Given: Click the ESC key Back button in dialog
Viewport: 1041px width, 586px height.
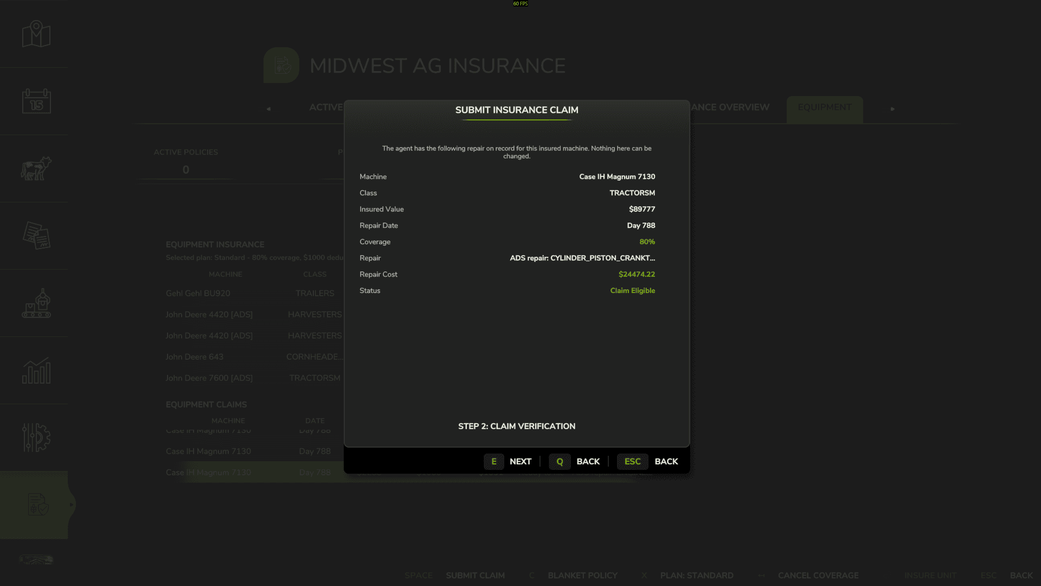Looking at the screenshot, I should pyautogui.click(x=647, y=461).
